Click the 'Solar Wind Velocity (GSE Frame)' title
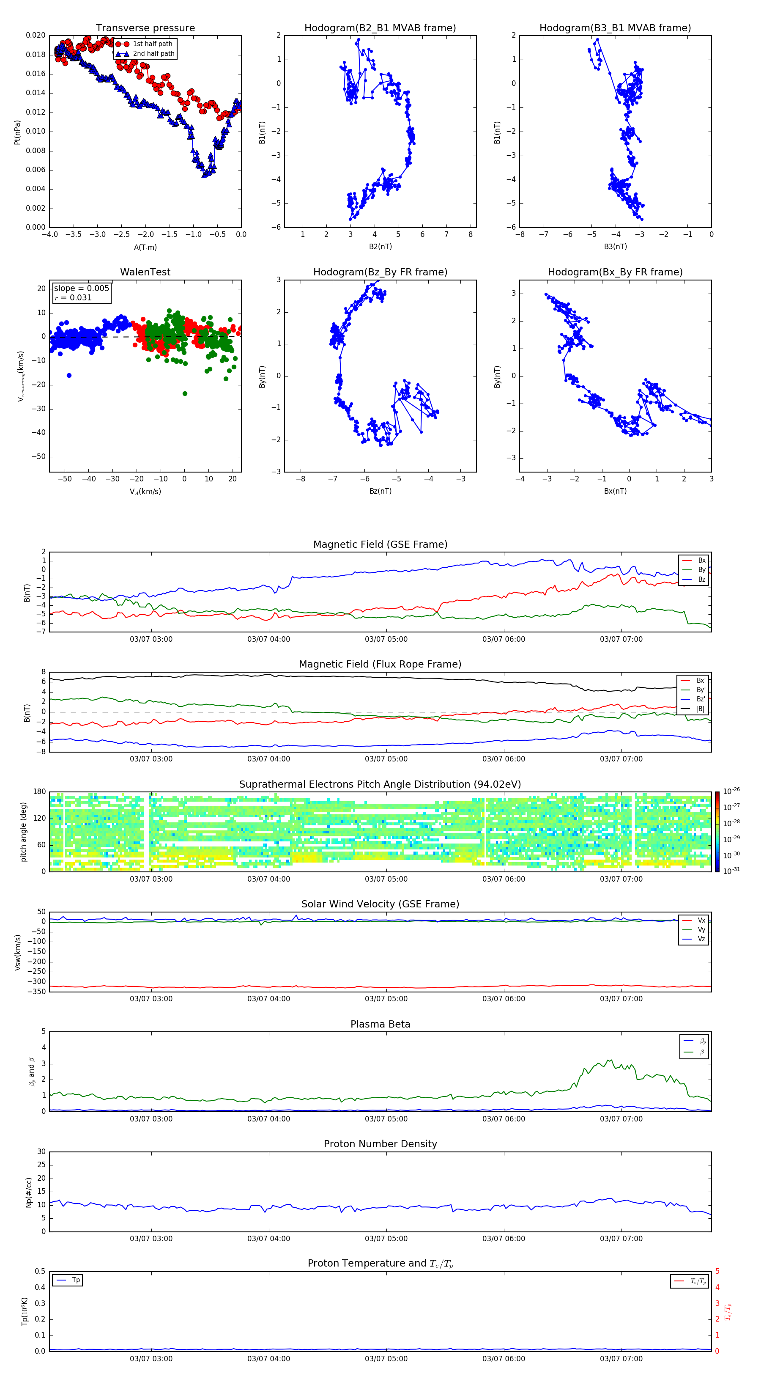 point(380,904)
